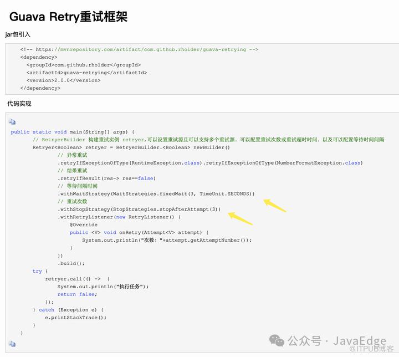The width and height of the screenshot is (399, 357).
Task: Open the mvnrepository.com guava-retrying URL comment
Action: 139,49
